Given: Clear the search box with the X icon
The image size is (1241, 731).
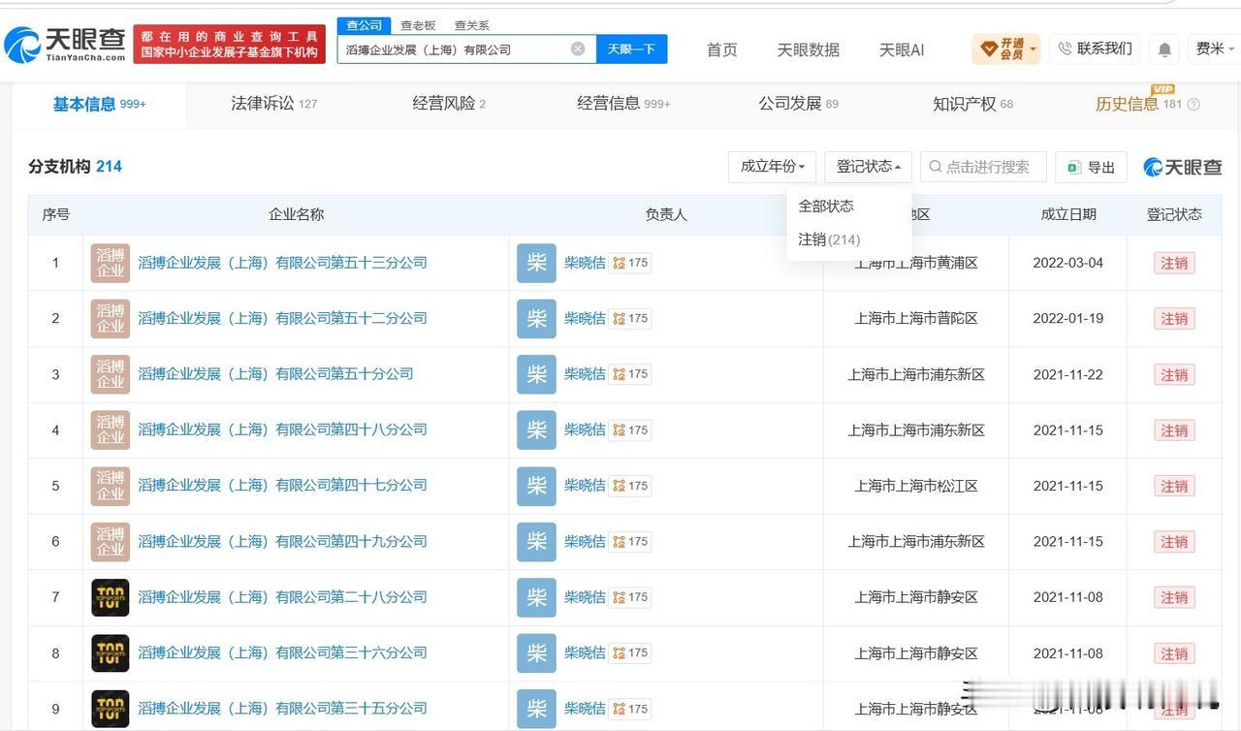Looking at the screenshot, I should point(578,48).
